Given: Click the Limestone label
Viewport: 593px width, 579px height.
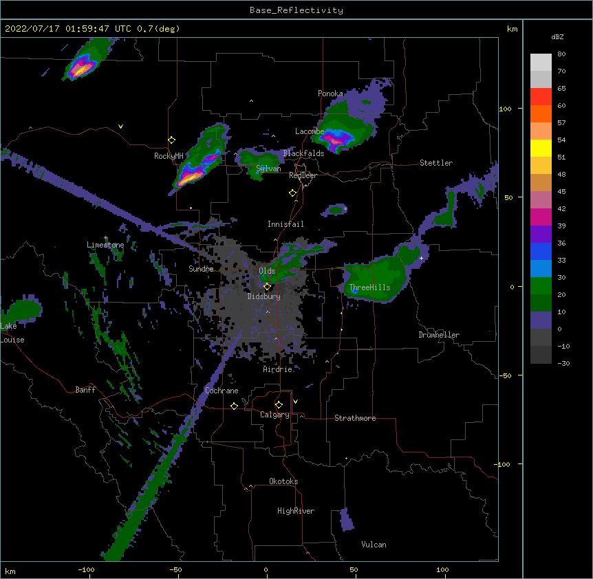Looking at the screenshot, I should tap(105, 245).
